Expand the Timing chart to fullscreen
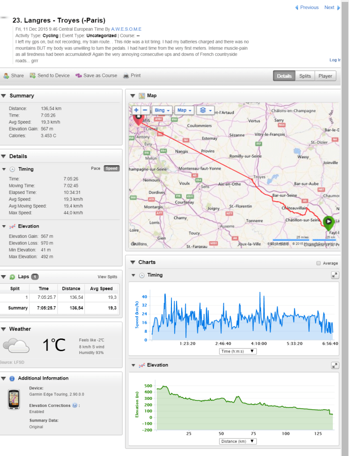The image size is (349, 456). (x=334, y=275)
